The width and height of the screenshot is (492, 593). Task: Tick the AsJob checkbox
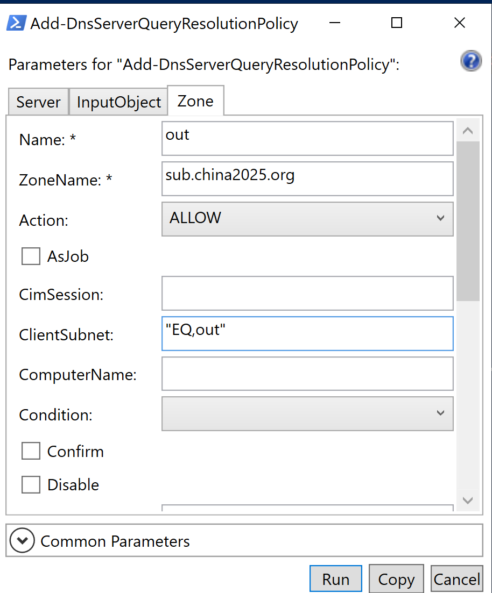click(x=31, y=256)
